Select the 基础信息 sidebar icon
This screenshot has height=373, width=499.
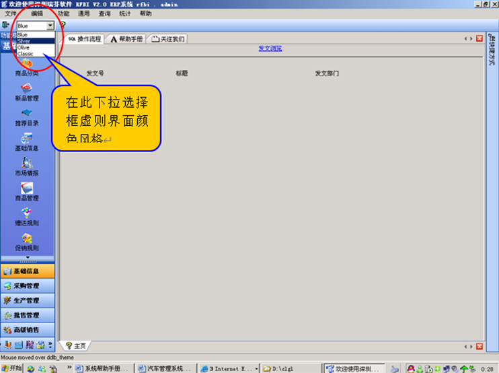tap(27, 142)
